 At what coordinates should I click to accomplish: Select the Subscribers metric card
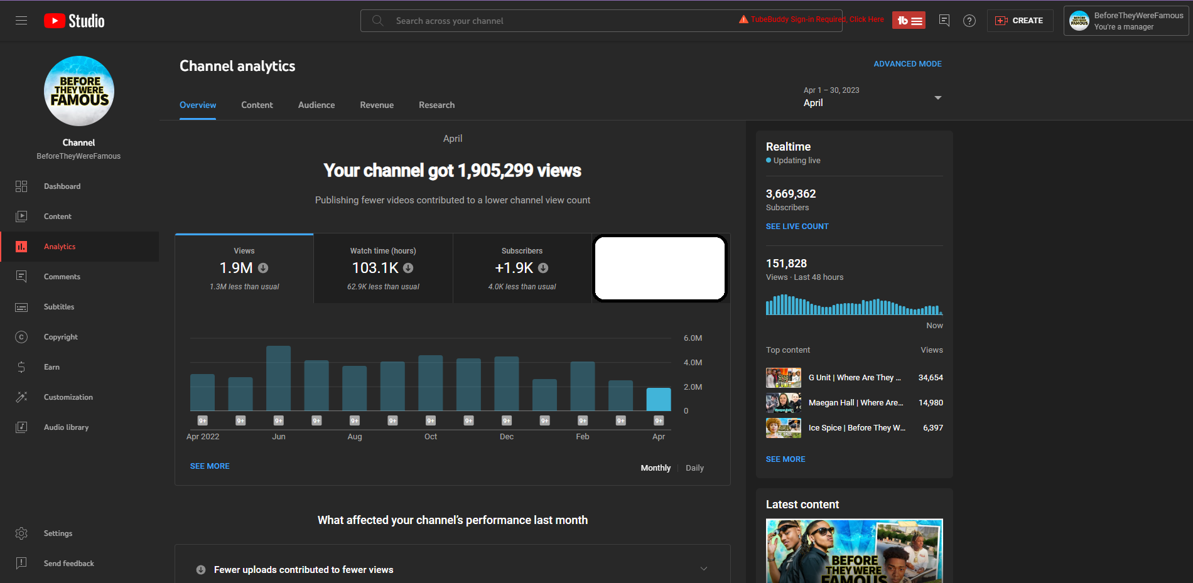pos(522,269)
